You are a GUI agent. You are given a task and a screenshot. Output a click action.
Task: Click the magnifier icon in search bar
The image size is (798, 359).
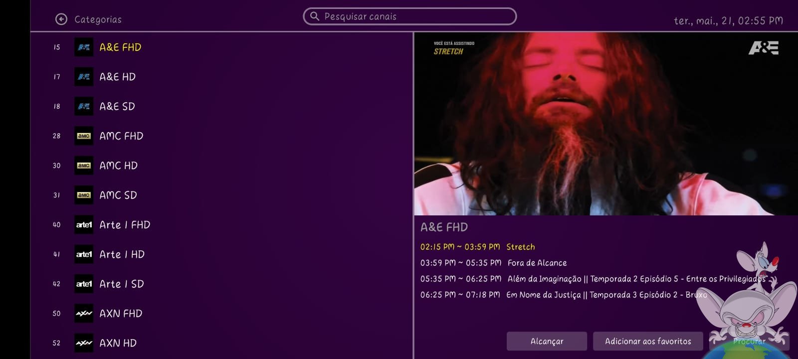coord(315,16)
